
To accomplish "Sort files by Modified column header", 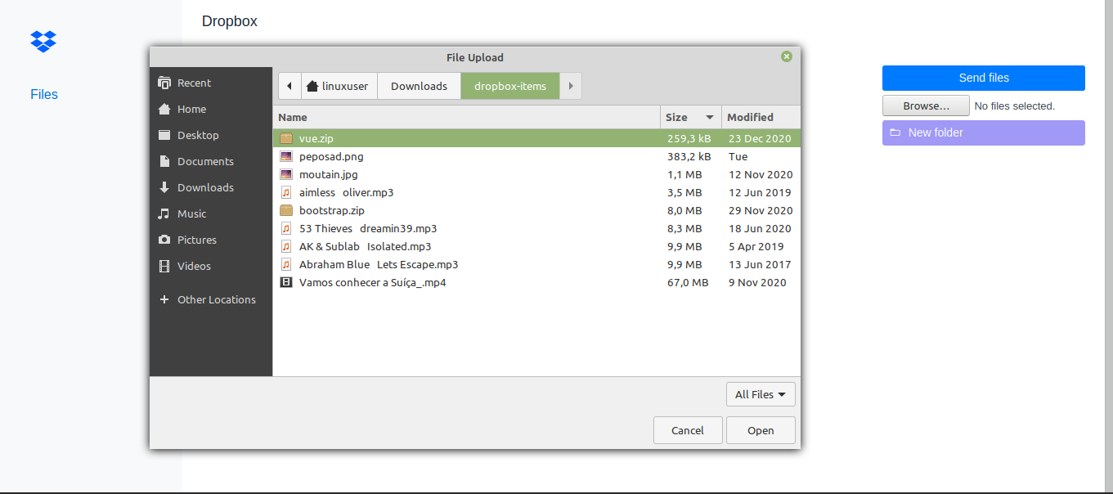I will tap(761, 117).
